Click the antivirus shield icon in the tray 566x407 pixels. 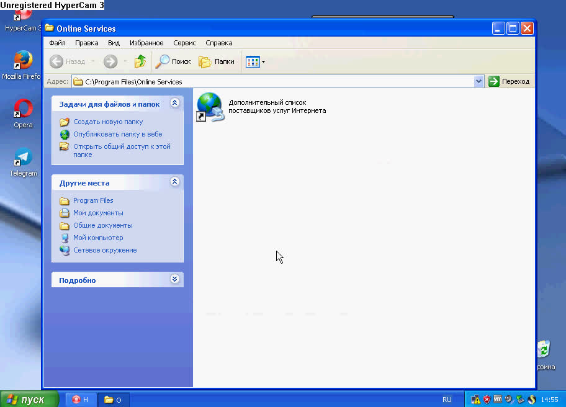tap(486, 400)
